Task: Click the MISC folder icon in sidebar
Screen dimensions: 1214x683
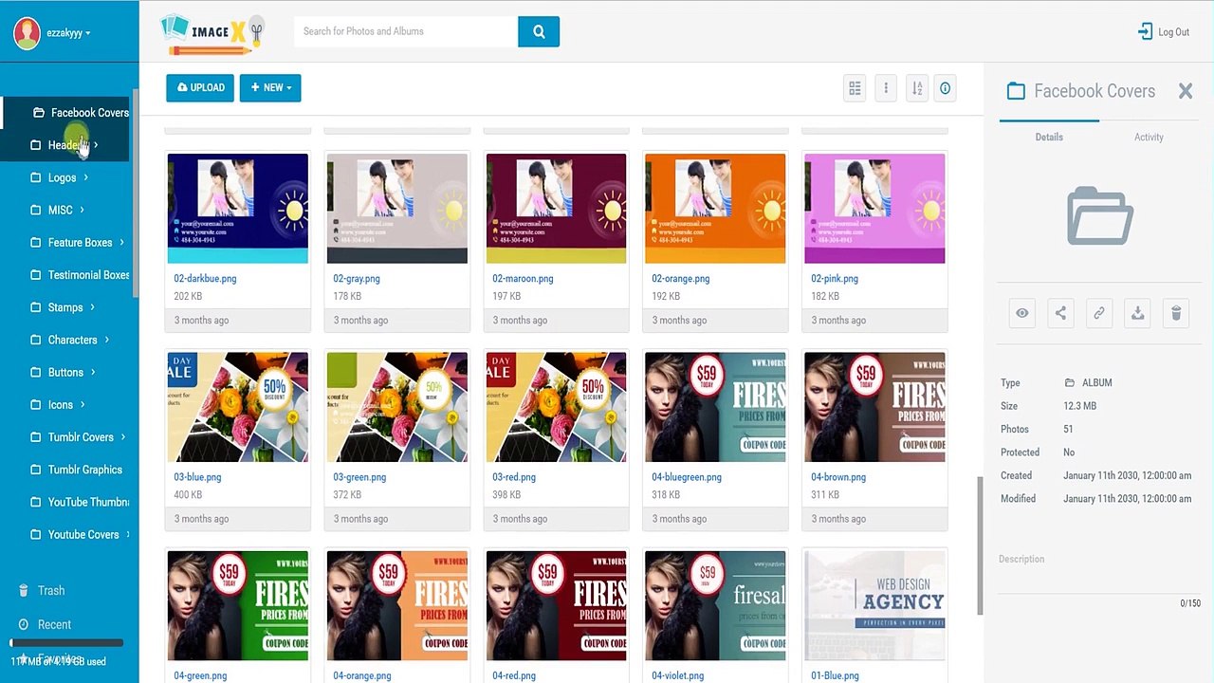Action: pyautogui.click(x=36, y=210)
